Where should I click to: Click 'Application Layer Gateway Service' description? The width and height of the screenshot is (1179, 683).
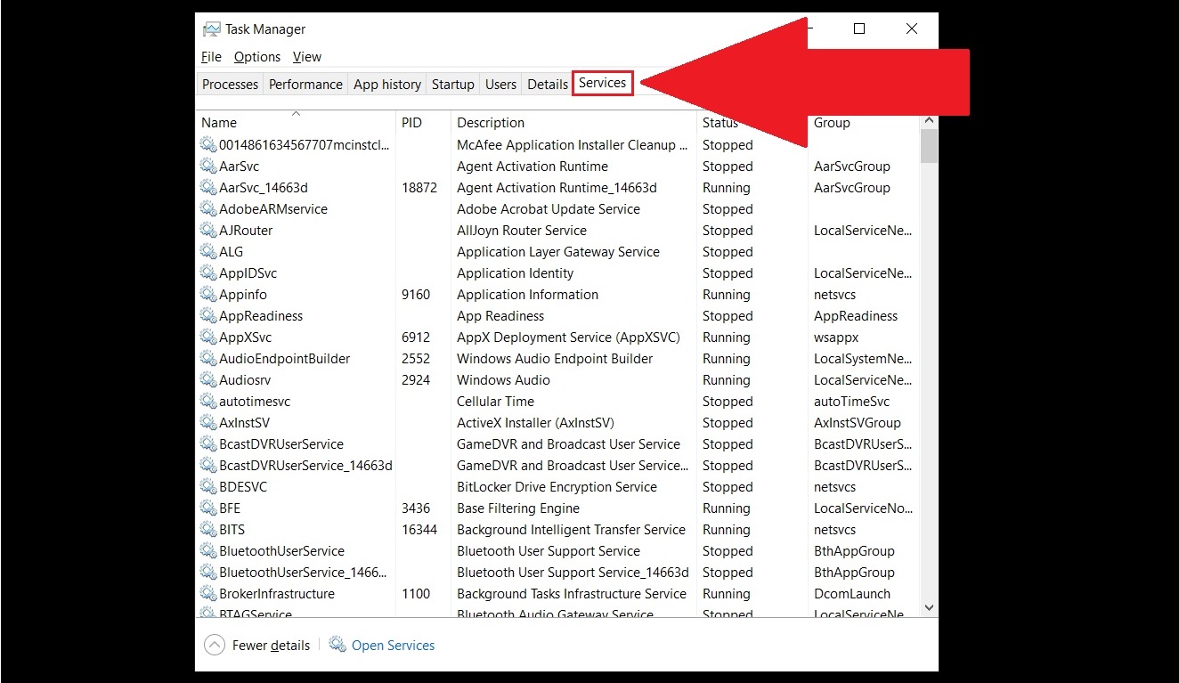pyautogui.click(x=558, y=251)
